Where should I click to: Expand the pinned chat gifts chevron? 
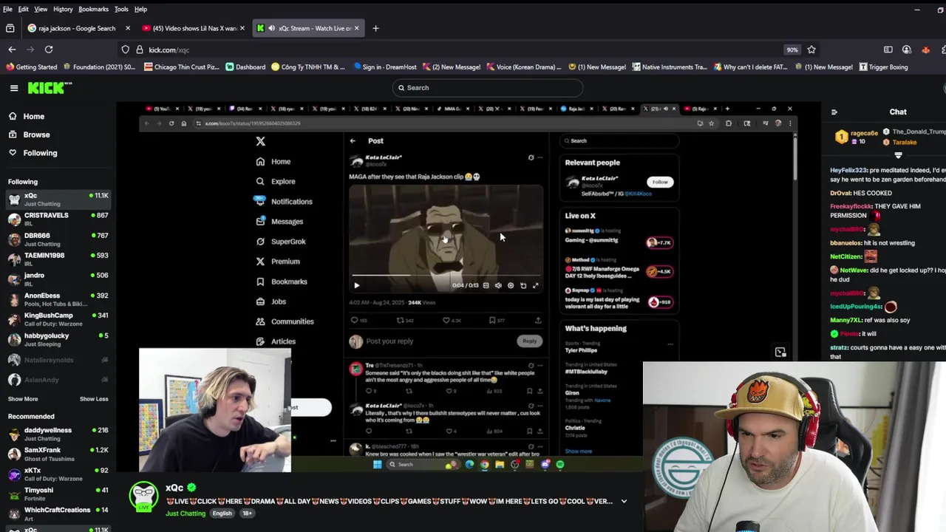pos(898,155)
